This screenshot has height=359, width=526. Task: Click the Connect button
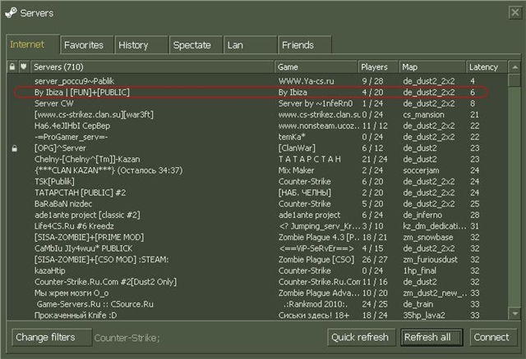tap(491, 337)
